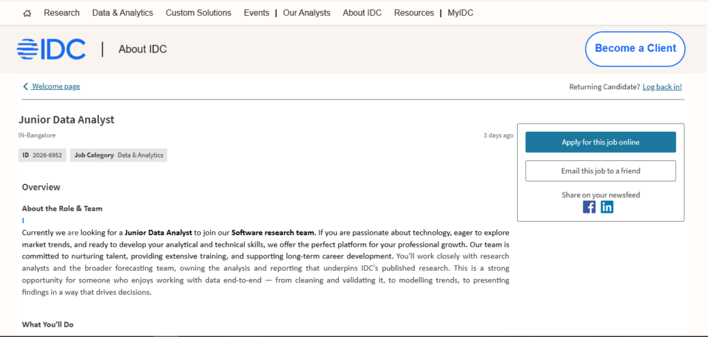Open Our Analysts menu item
This screenshot has width=708, height=337.
coord(306,13)
